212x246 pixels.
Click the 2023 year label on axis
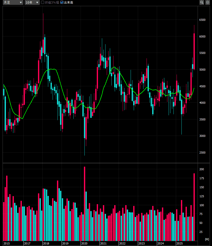(141, 243)
